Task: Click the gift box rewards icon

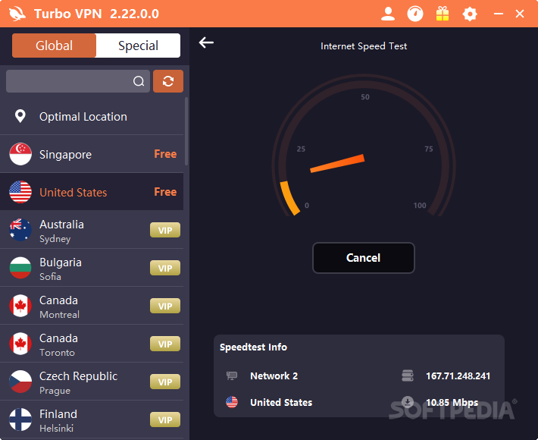Action: (x=443, y=14)
